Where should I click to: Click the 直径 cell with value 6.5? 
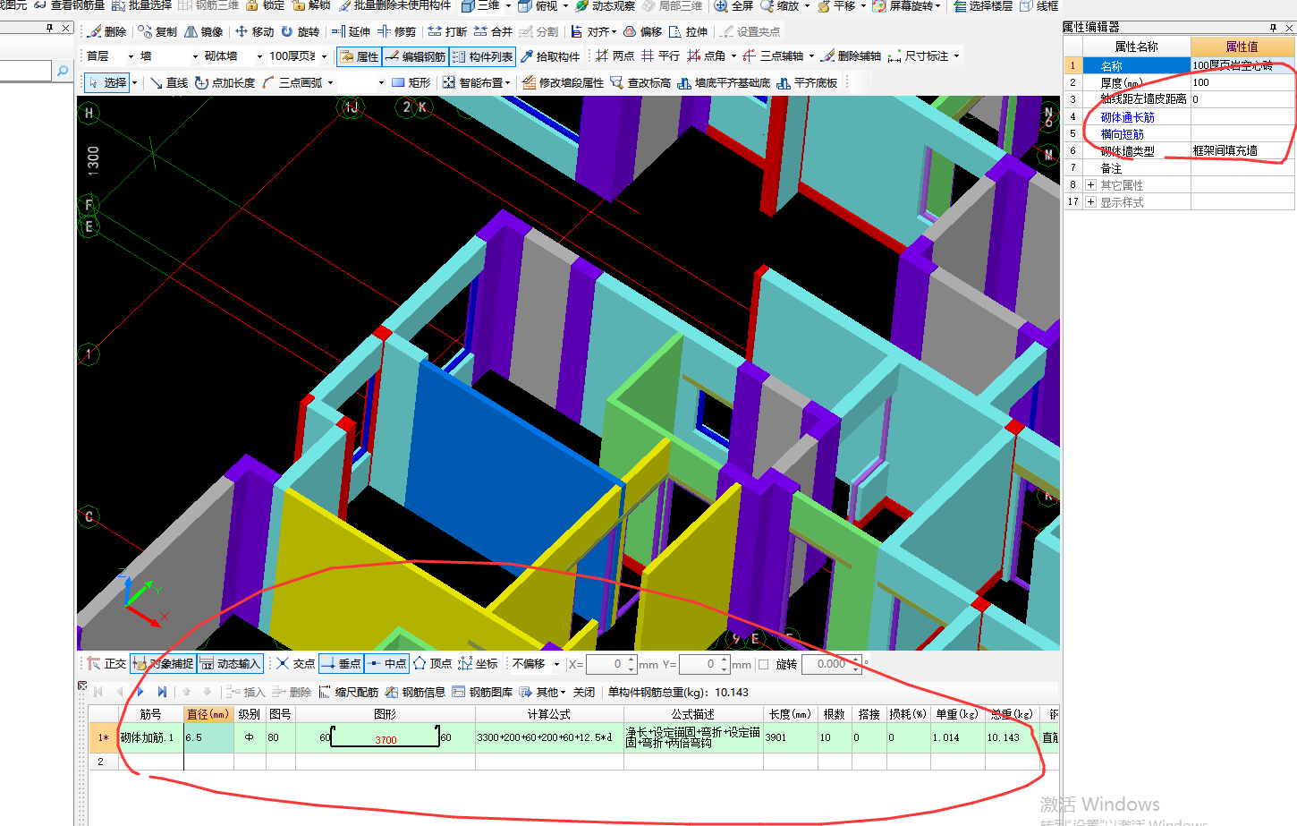208,737
